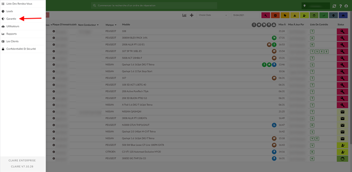Click the orange tag status filter swatch
Image resolution: width=352 pixels, height=172 pixels.
click(285, 15)
